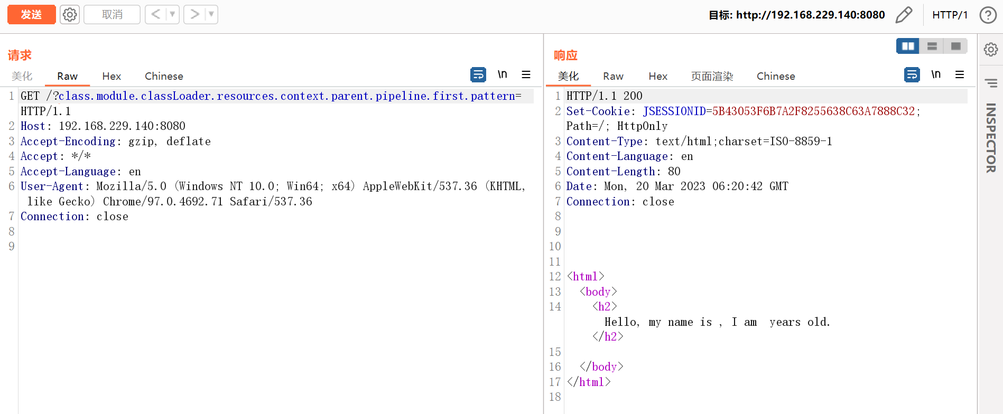Open request settings gear beside send
Viewport: 1003px width, 414px height.
pos(70,15)
